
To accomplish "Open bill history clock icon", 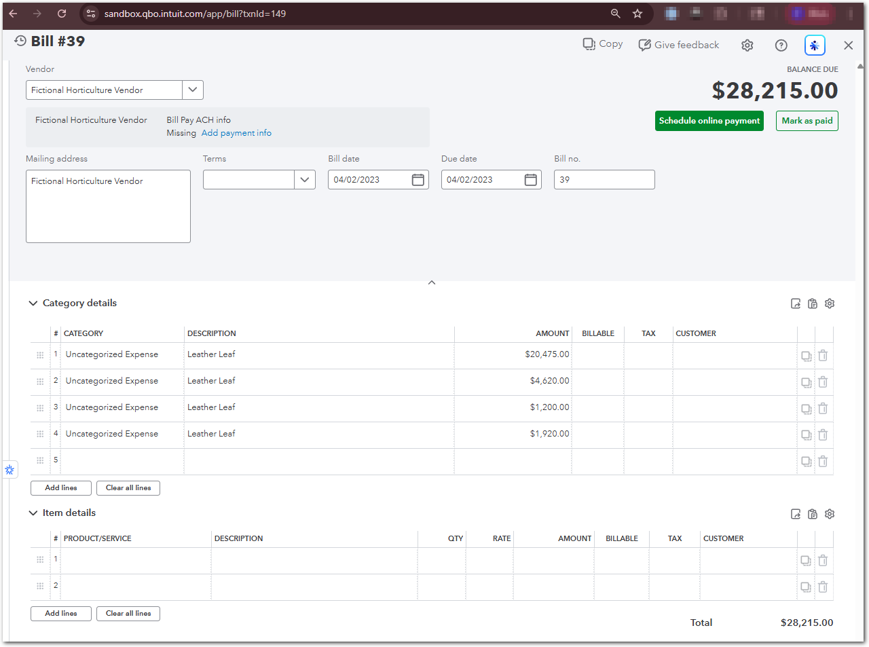I will (20, 41).
